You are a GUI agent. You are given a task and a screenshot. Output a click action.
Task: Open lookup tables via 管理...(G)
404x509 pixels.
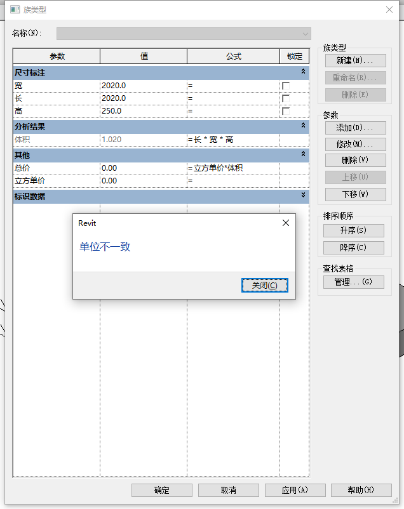coord(354,282)
